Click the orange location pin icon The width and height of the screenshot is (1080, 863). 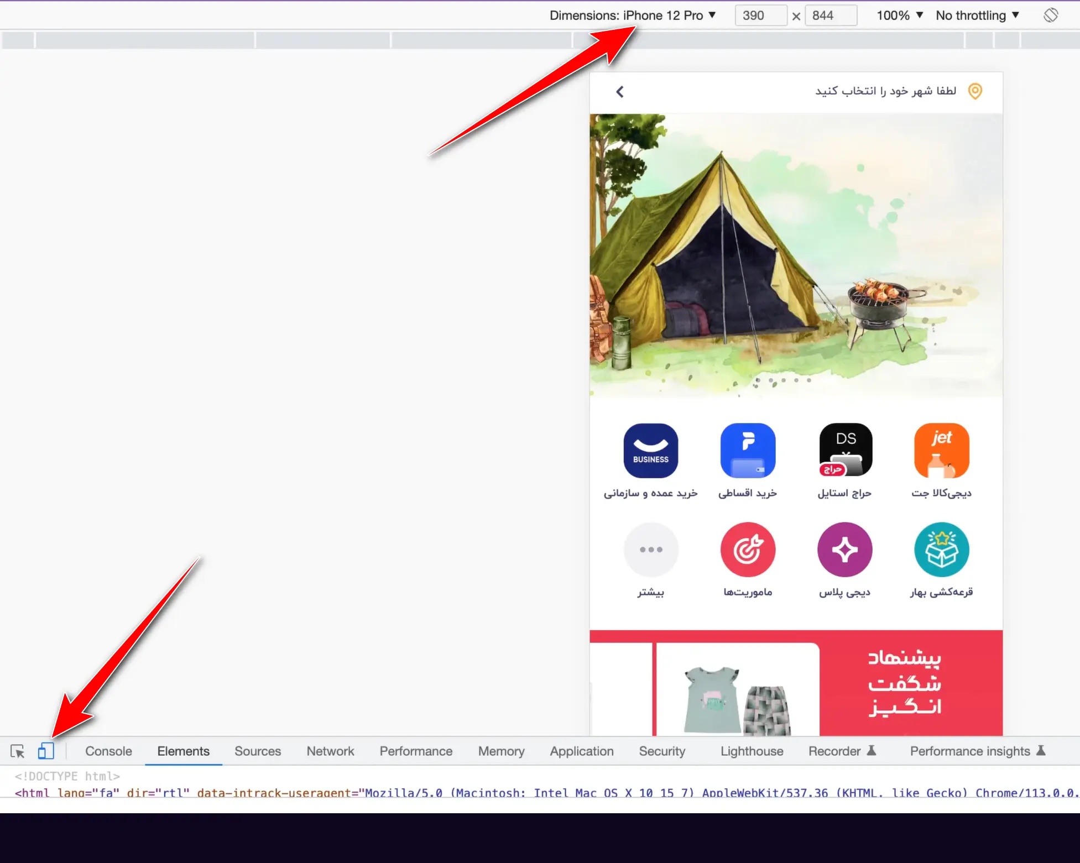click(975, 91)
